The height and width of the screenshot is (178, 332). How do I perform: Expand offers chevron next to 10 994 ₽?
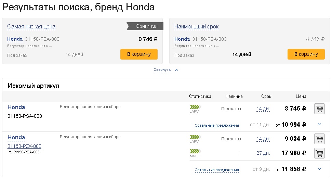point(320,125)
